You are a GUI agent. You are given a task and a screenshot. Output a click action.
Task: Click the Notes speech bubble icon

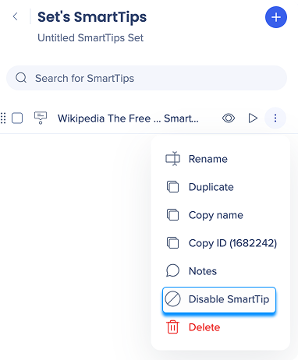172,271
